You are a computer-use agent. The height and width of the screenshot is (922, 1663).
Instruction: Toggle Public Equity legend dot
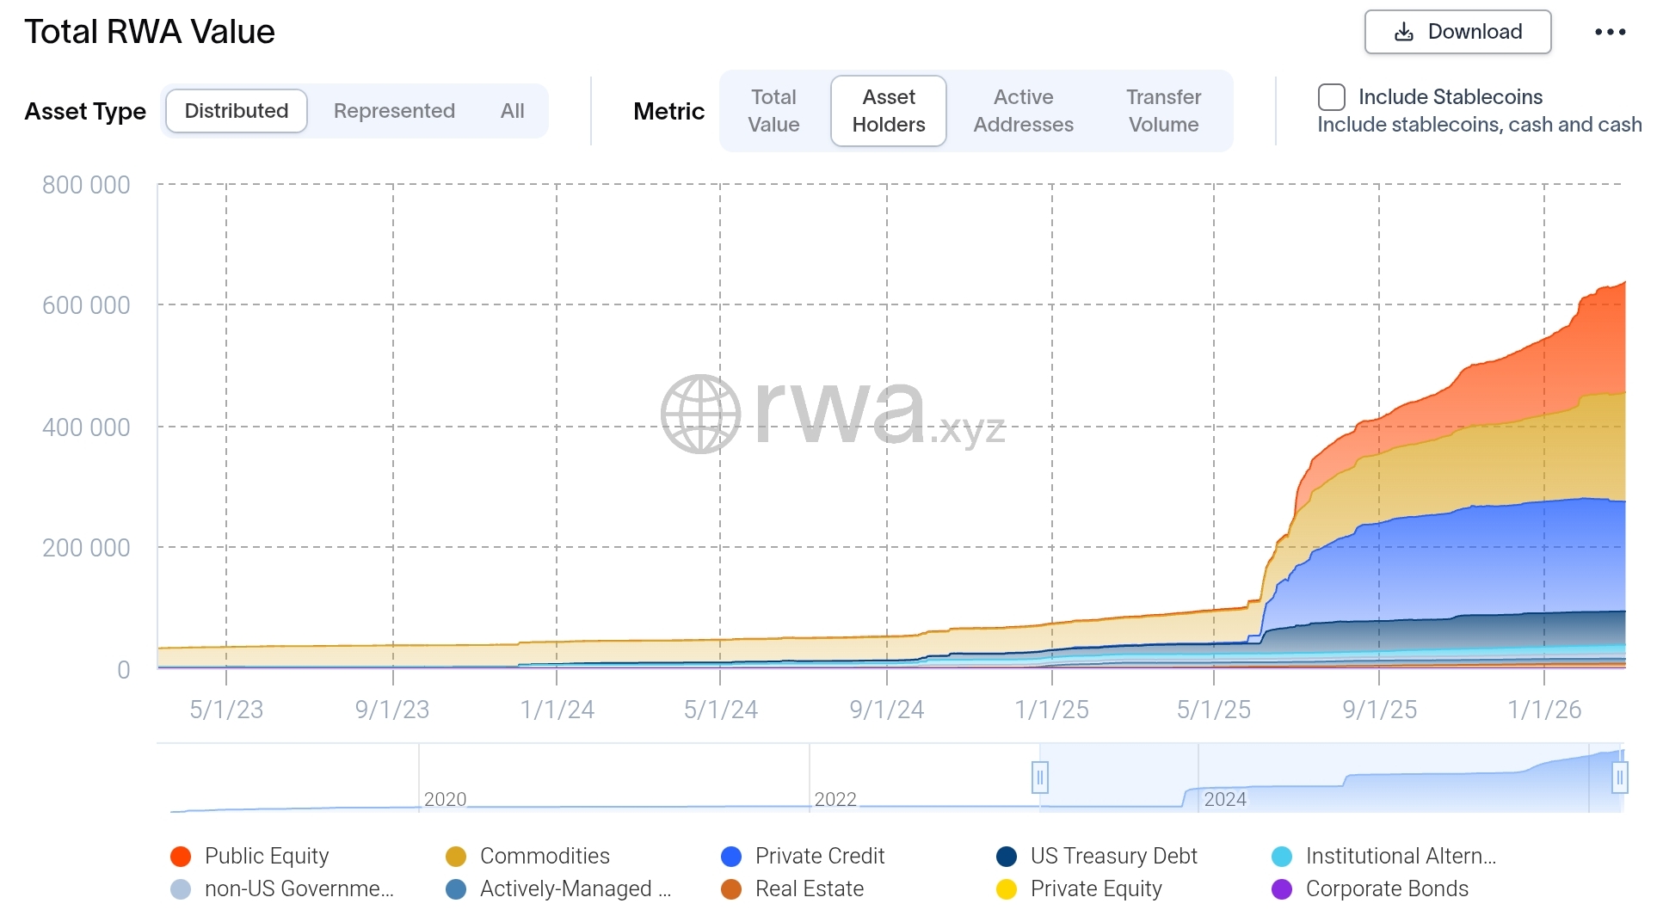click(181, 857)
